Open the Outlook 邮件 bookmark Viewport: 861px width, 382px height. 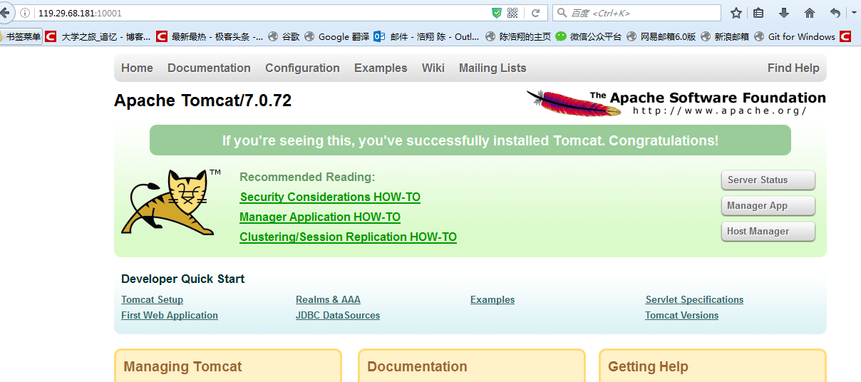(x=427, y=36)
